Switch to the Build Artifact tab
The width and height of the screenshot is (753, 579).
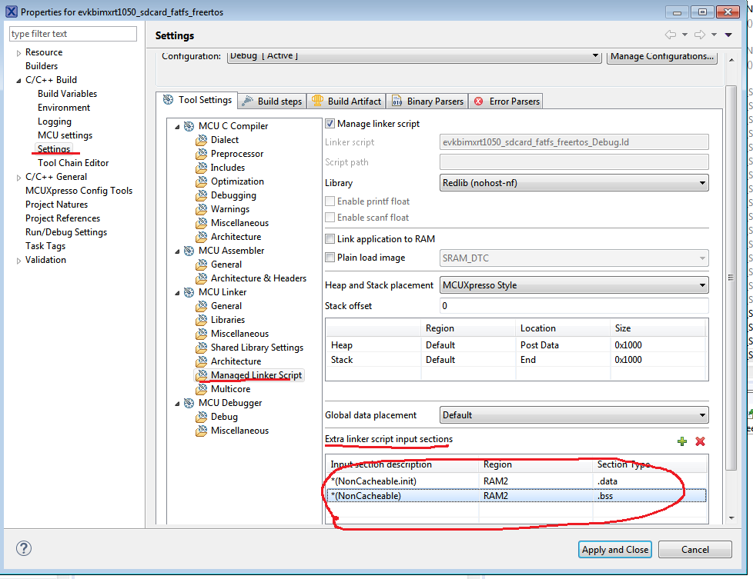(346, 101)
